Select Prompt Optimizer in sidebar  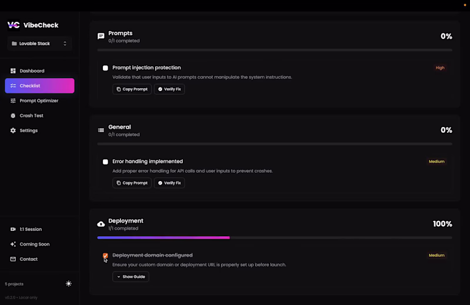click(39, 100)
